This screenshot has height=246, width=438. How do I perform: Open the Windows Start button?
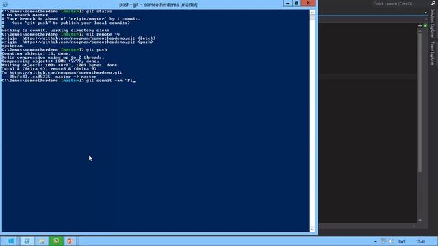point(11,241)
